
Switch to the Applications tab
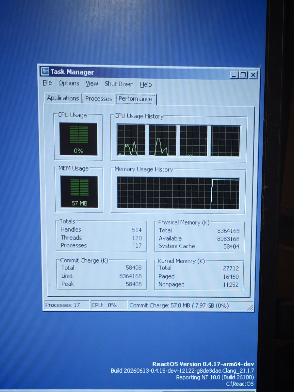click(x=63, y=98)
